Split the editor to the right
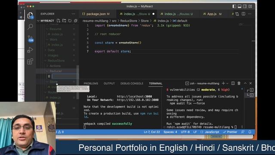This screenshot has width=275, height=155. click(x=244, y=14)
